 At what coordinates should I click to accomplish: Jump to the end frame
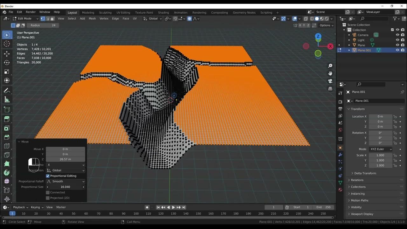pyautogui.click(x=184, y=207)
